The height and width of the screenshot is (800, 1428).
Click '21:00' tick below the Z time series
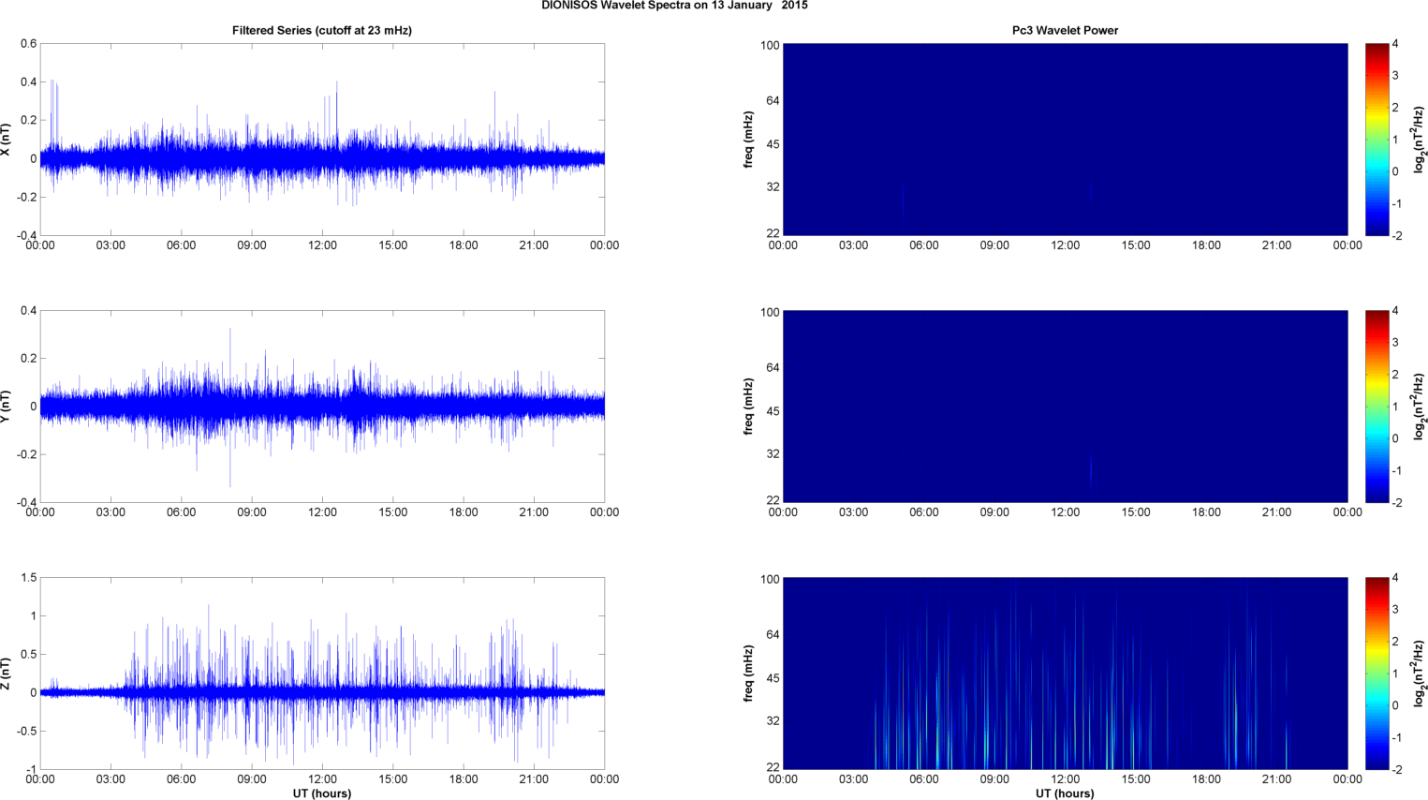(534, 779)
